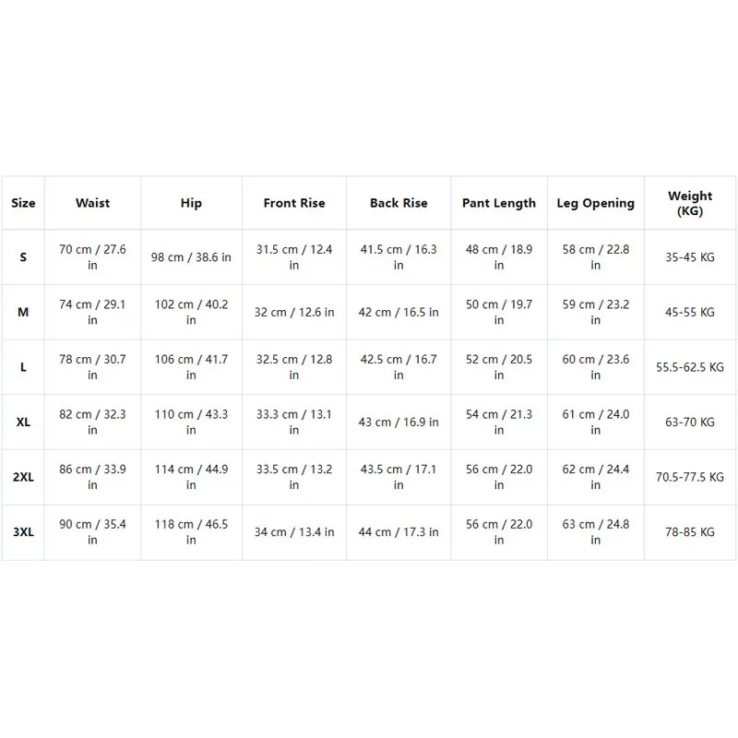Click the Back Rise header cell
Image resolution: width=738 pixels, height=738 pixels.
(x=399, y=203)
